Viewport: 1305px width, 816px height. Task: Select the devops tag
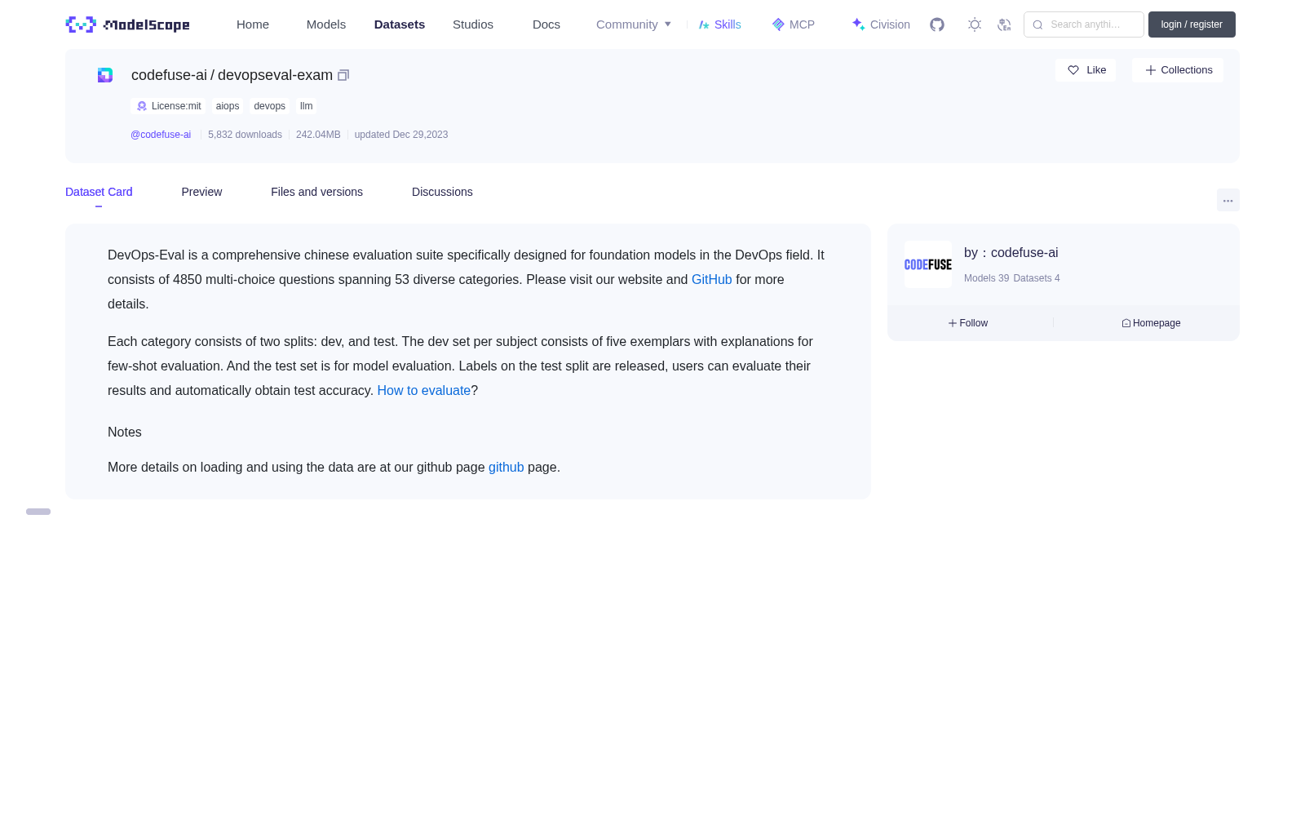269,106
